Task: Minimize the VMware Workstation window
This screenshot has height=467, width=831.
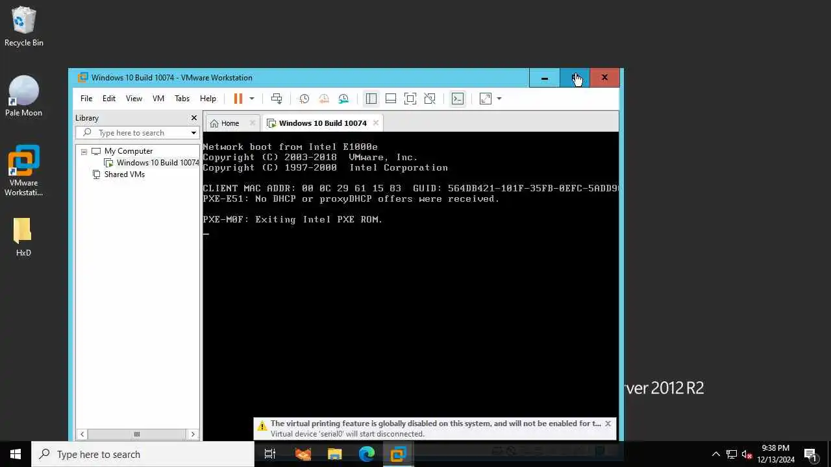Action: (545, 78)
